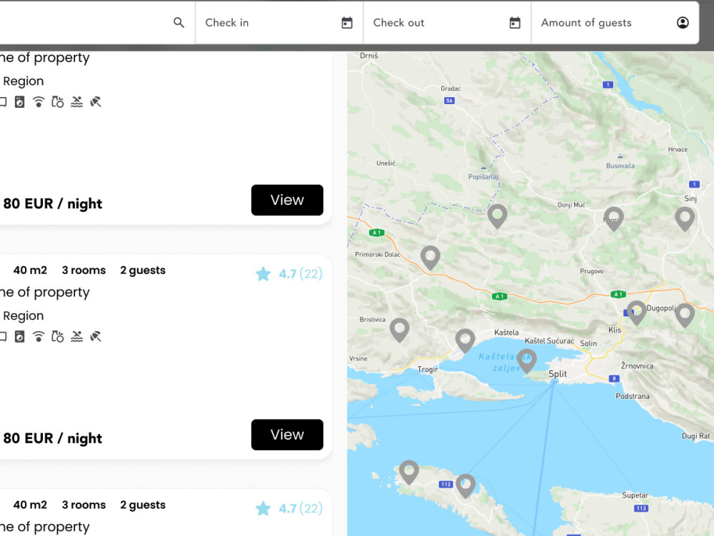The width and height of the screenshot is (714, 536).
Task: Select map pin below Sinj
Action: (x=685, y=218)
